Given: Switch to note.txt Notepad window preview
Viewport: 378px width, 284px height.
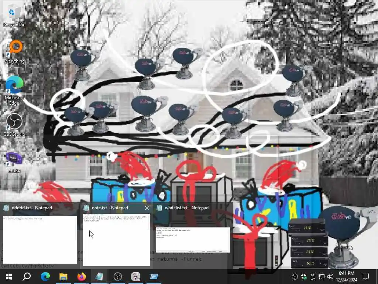Looking at the screenshot, I should coord(116,240).
